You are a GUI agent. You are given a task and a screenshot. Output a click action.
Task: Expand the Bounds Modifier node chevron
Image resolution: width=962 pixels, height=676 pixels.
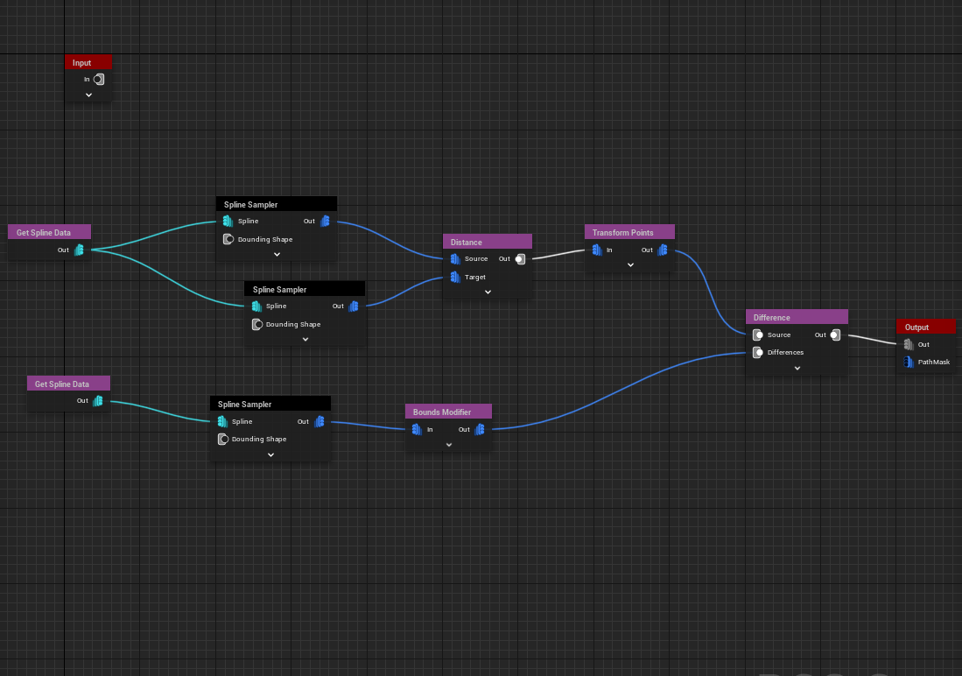448,445
